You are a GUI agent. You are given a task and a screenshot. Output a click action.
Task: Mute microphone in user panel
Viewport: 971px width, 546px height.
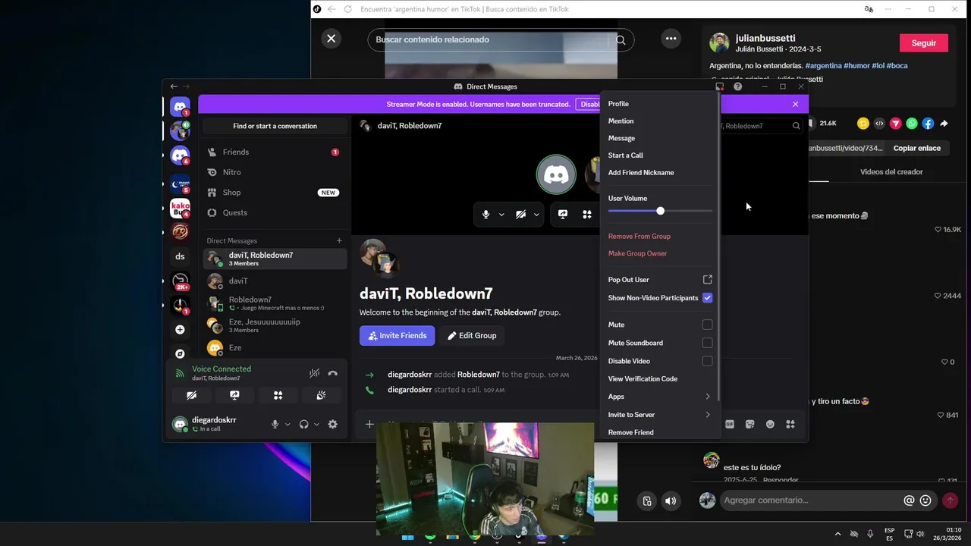[x=275, y=425]
